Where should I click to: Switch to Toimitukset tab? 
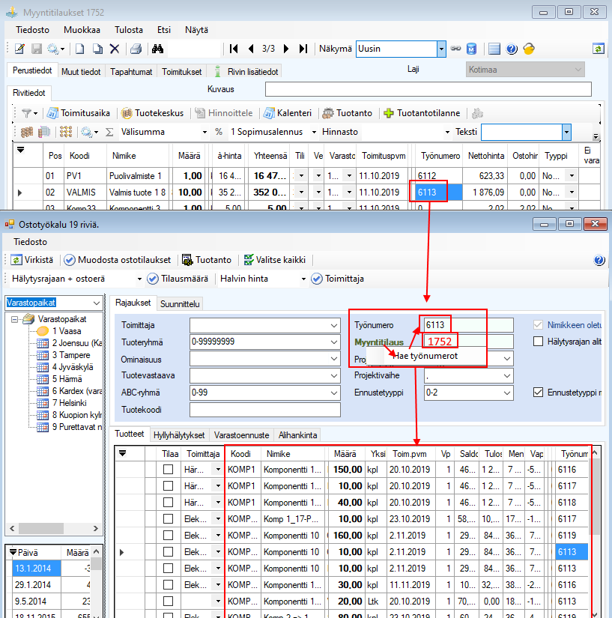[182, 72]
